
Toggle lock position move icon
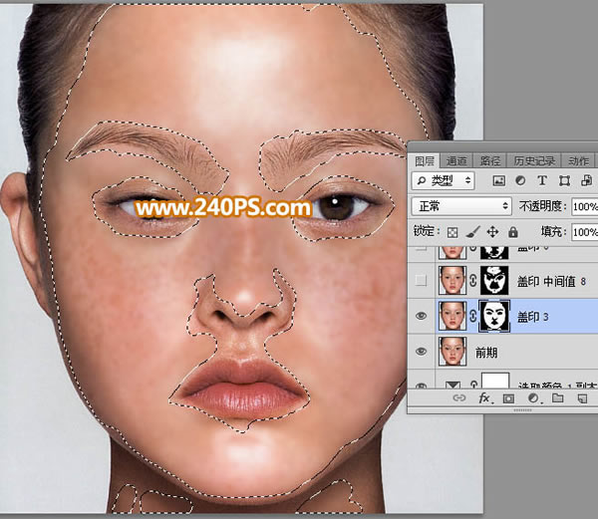pyautogui.click(x=492, y=232)
